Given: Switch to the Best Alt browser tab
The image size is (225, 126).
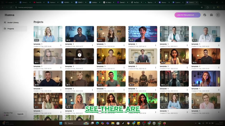Looking at the screenshot, I should [x=39, y=2].
